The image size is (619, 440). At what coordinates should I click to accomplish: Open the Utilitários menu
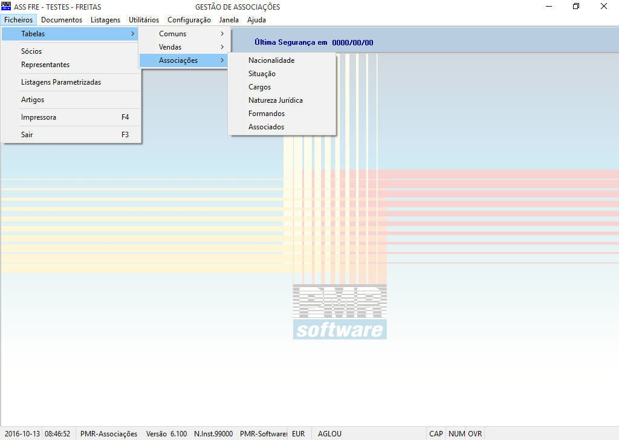[144, 20]
